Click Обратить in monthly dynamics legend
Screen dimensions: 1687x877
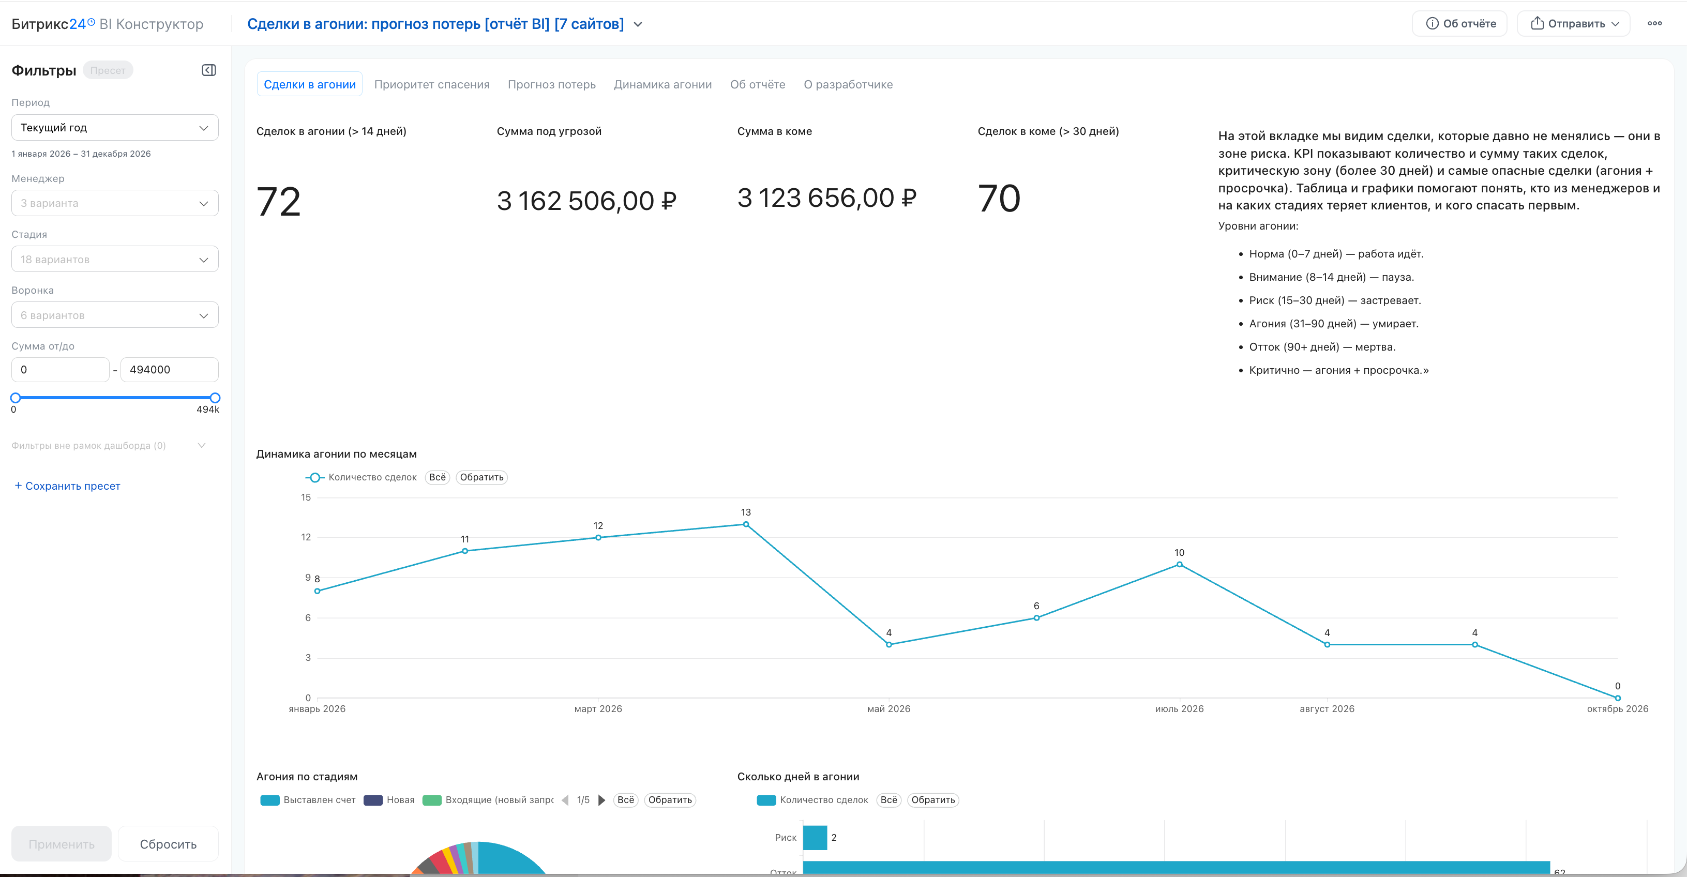click(482, 477)
